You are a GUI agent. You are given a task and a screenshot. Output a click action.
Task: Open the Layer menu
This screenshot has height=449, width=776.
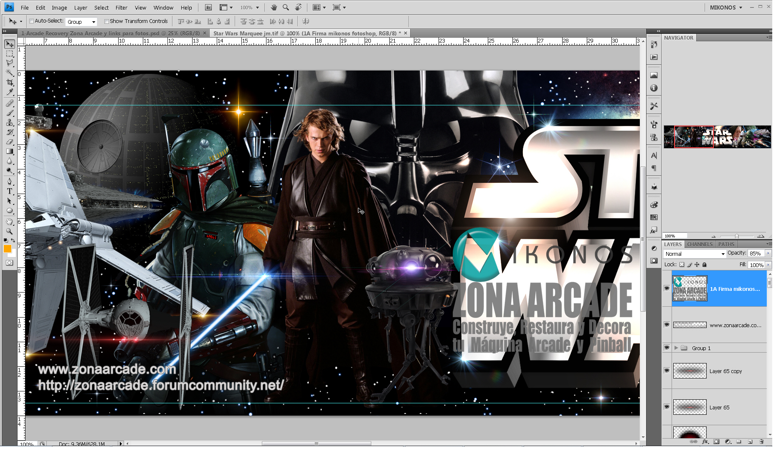(x=81, y=8)
